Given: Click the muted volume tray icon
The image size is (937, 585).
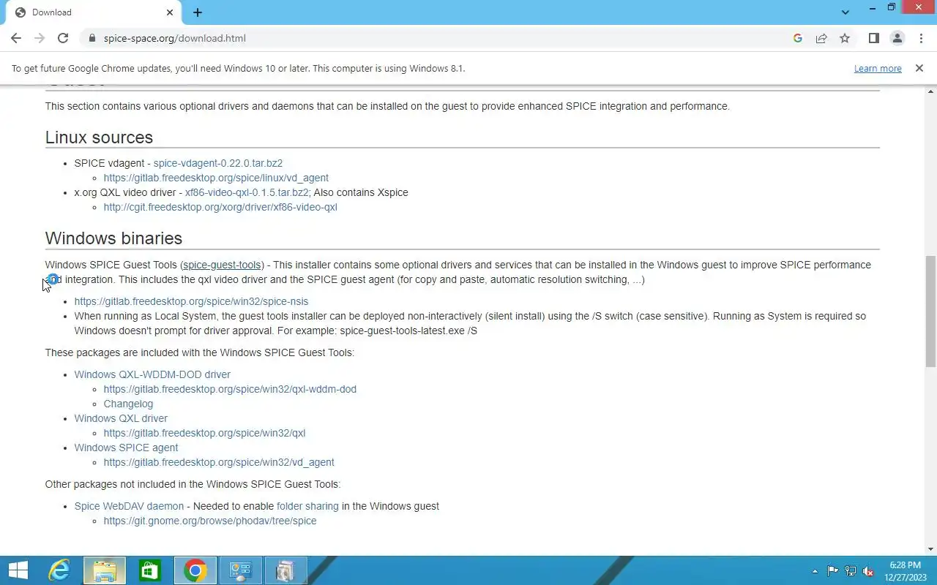Looking at the screenshot, I should (x=868, y=571).
